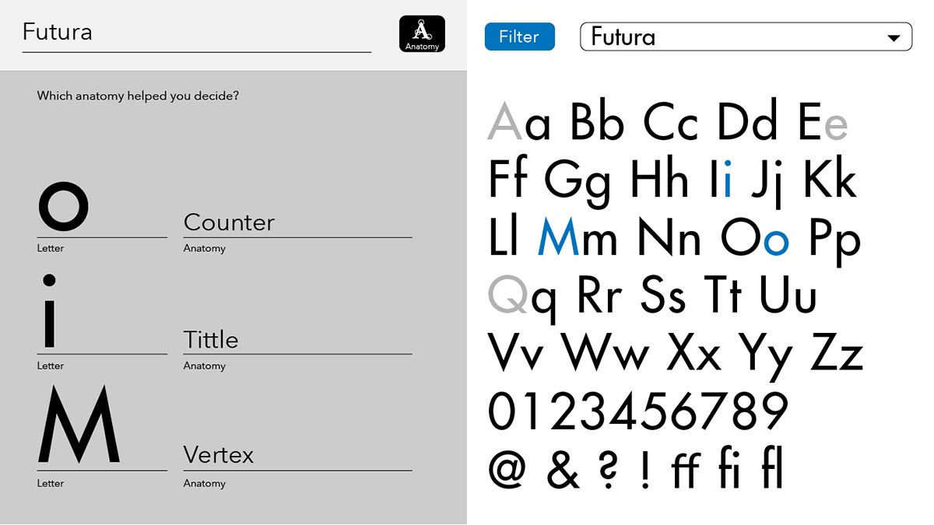This screenshot has width=934, height=525.
Task: Click 'Which anatomy helped you decide?' prompt
Action: [x=138, y=96]
